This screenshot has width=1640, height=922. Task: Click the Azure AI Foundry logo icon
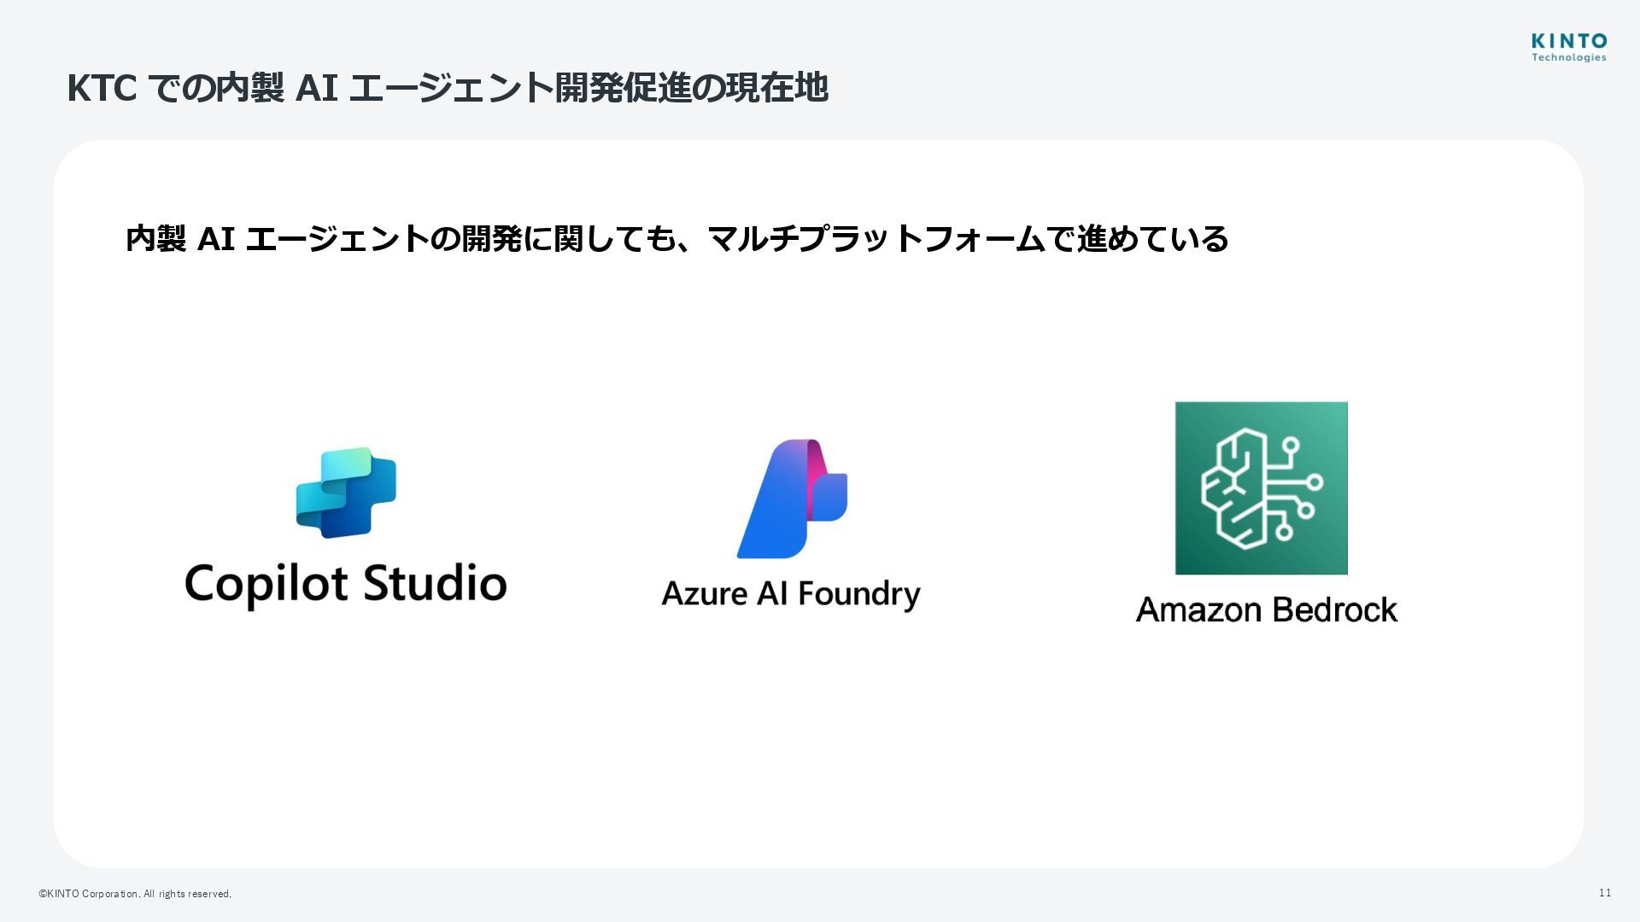[792, 499]
